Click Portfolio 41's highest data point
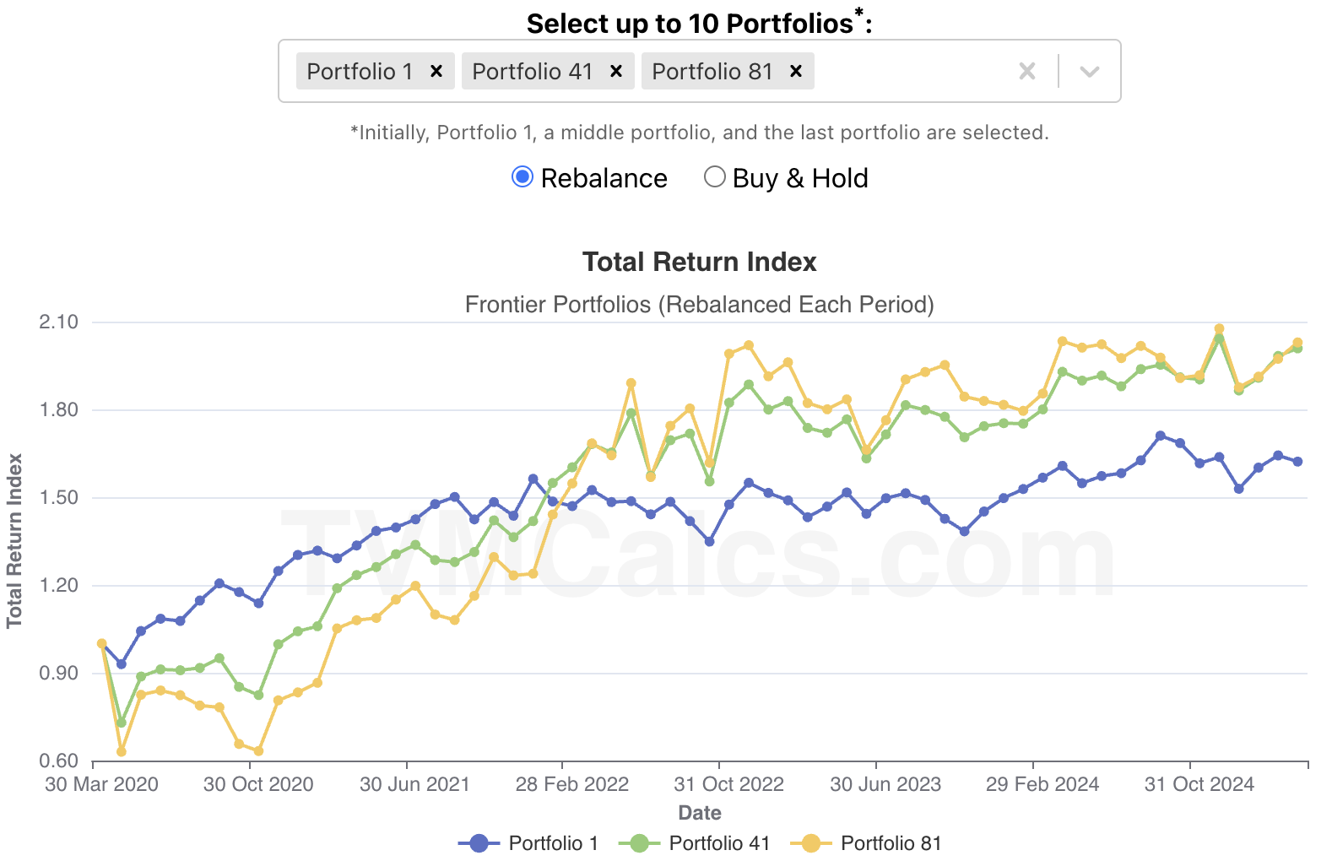This screenshot has width=1332, height=861. pos(1219,338)
